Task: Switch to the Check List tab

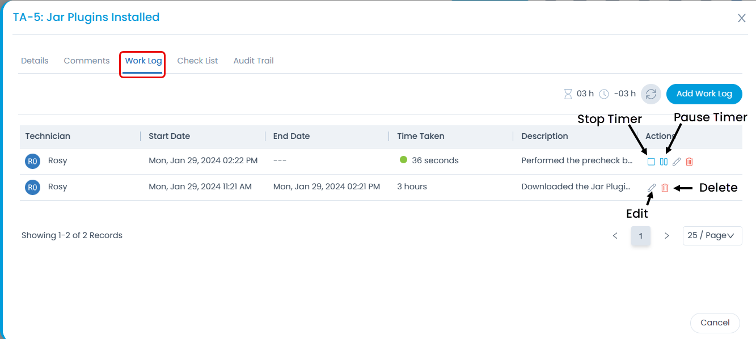Action: click(197, 61)
